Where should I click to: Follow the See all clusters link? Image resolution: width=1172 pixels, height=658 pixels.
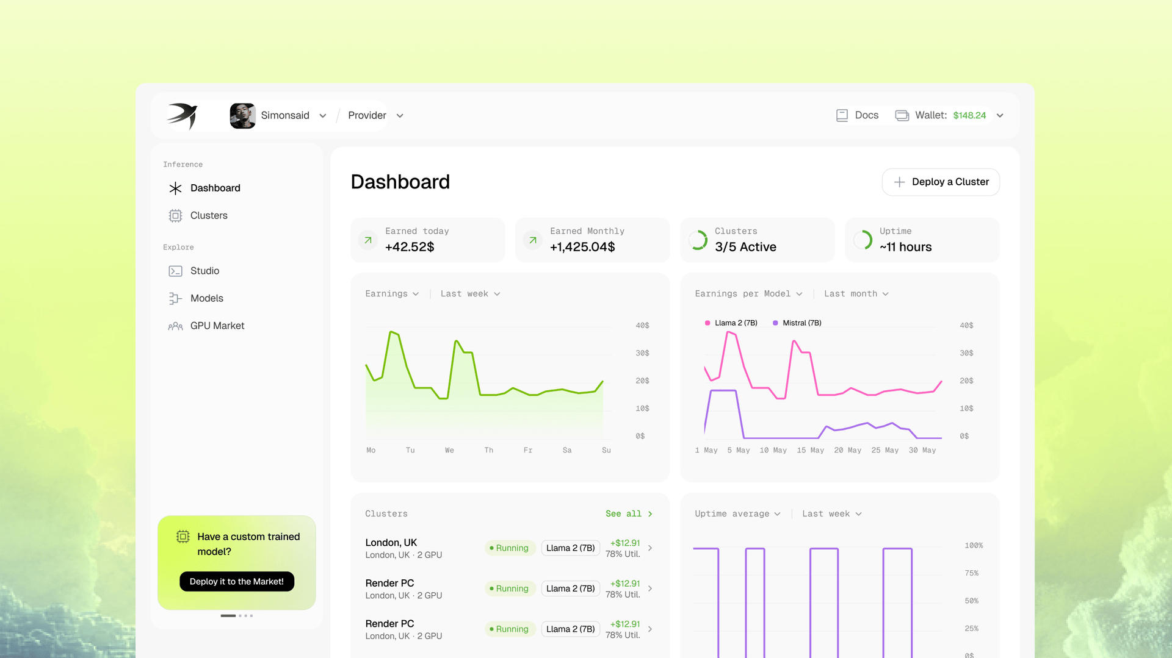coord(628,514)
